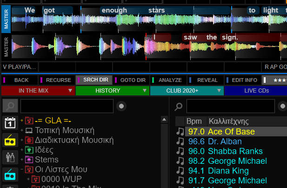This screenshot has height=188, width=287.
Task: Toggle the SRCH DIR option
Action: (93, 80)
